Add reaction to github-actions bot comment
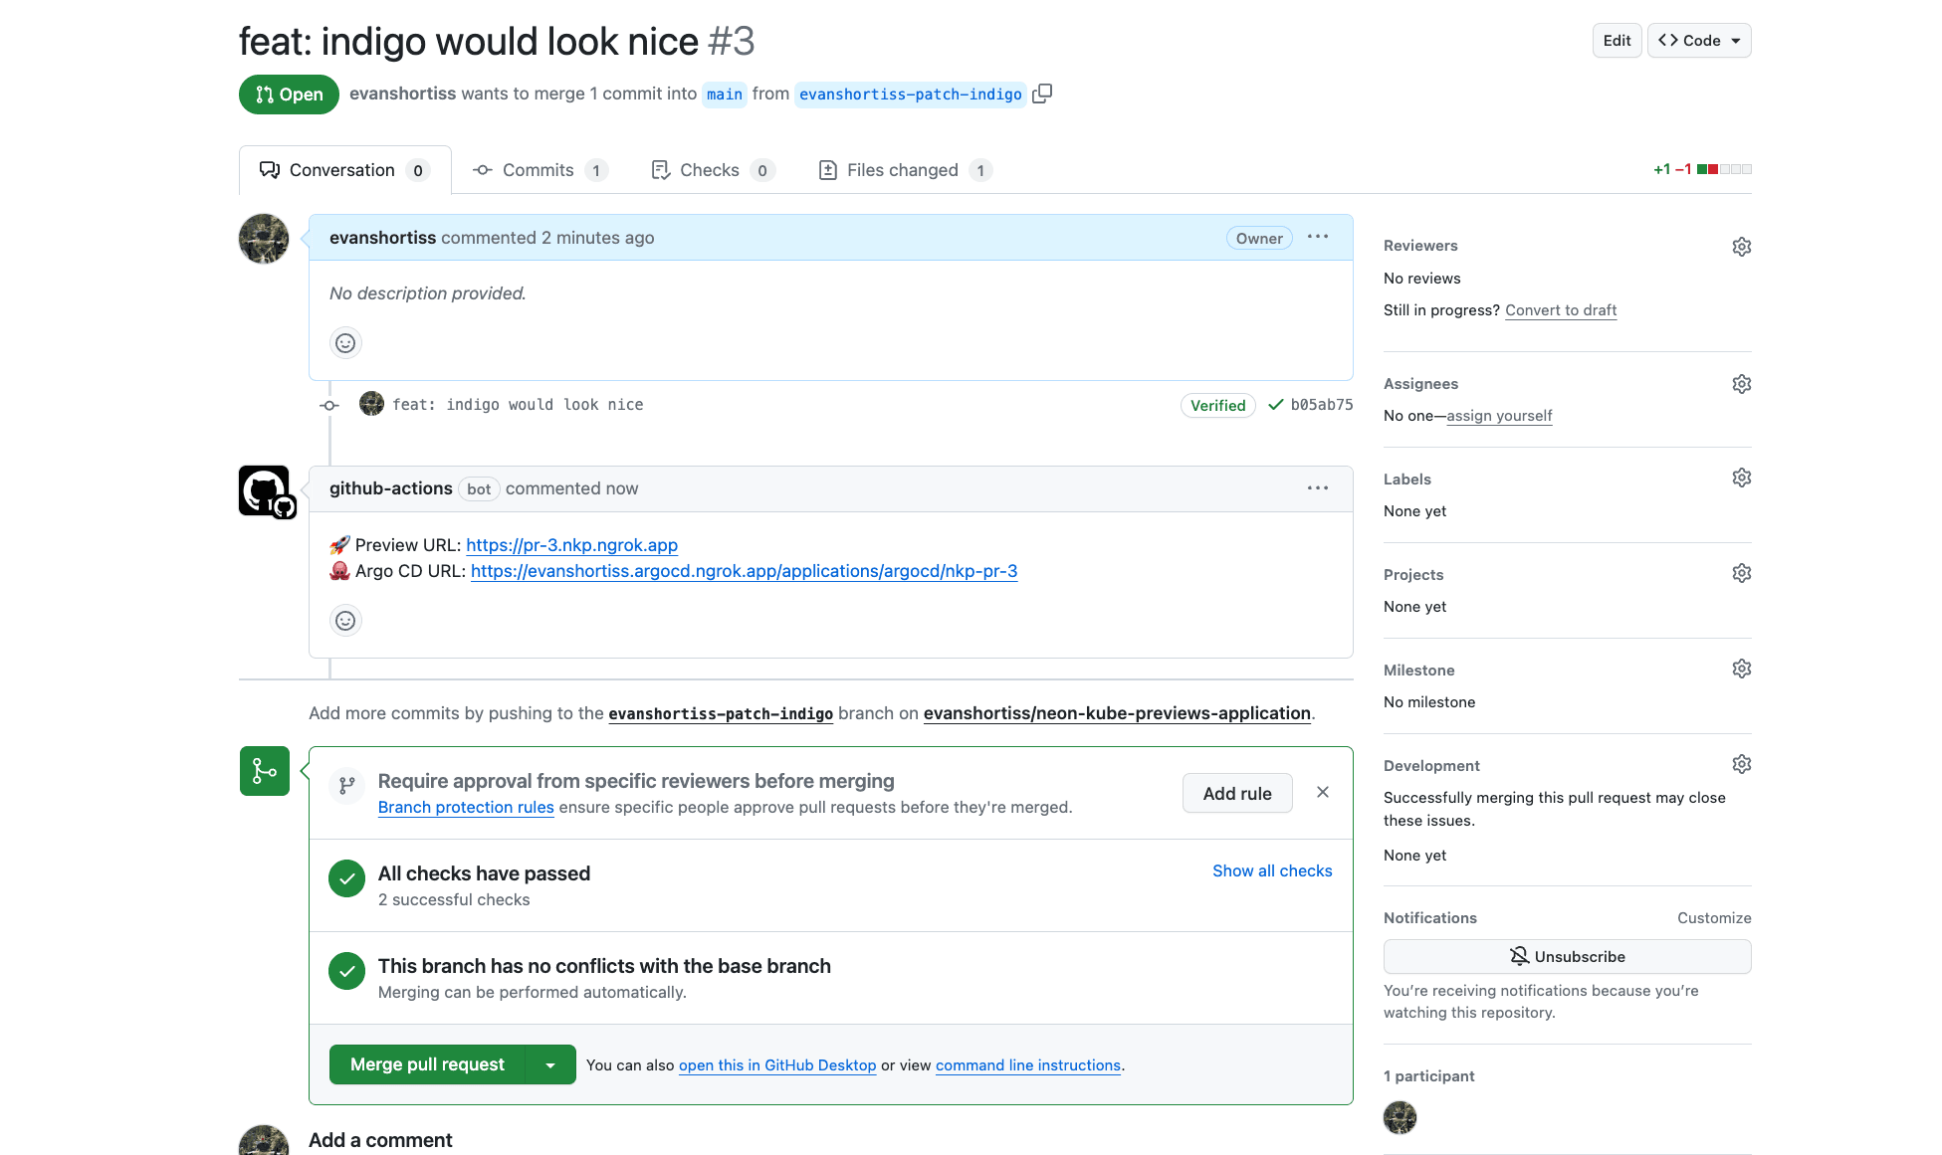The height and width of the screenshot is (1155, 1942). click(345, 621)
